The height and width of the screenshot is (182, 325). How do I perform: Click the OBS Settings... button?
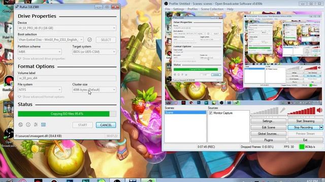[x=269, y=121]
